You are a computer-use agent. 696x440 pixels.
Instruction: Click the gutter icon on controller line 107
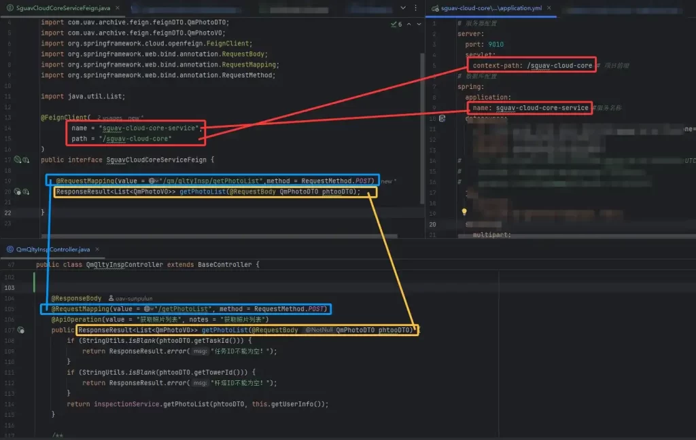point(21,330)
